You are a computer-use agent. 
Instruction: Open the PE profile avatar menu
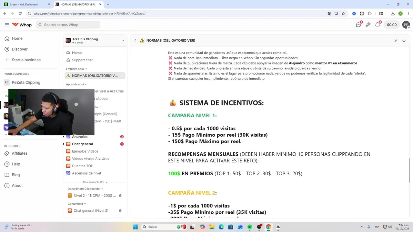[406, 25]
